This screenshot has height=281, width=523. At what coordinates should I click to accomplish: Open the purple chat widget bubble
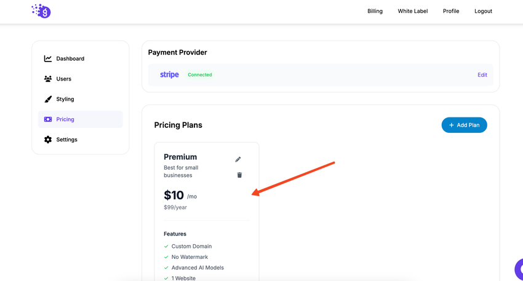[518, 269]
